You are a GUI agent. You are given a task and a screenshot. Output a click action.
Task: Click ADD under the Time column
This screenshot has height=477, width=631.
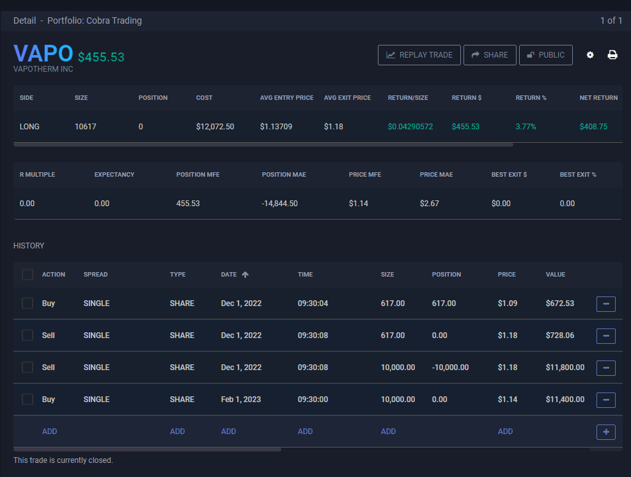[305, 432]
